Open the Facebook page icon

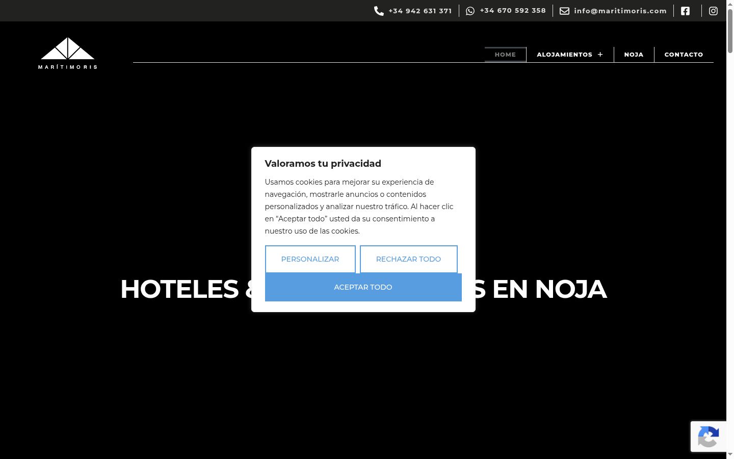tap(685, 11)
